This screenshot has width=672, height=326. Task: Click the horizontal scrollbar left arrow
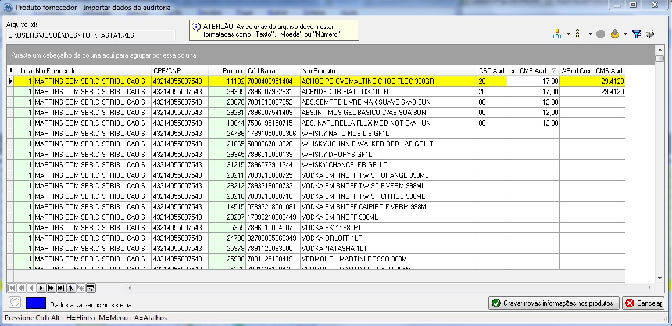[130, 288]
